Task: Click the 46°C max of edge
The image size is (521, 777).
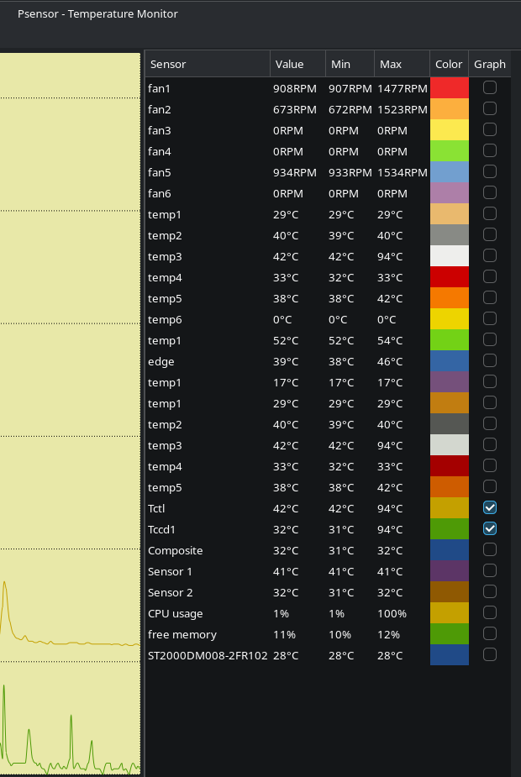Action: coord(390,361)
